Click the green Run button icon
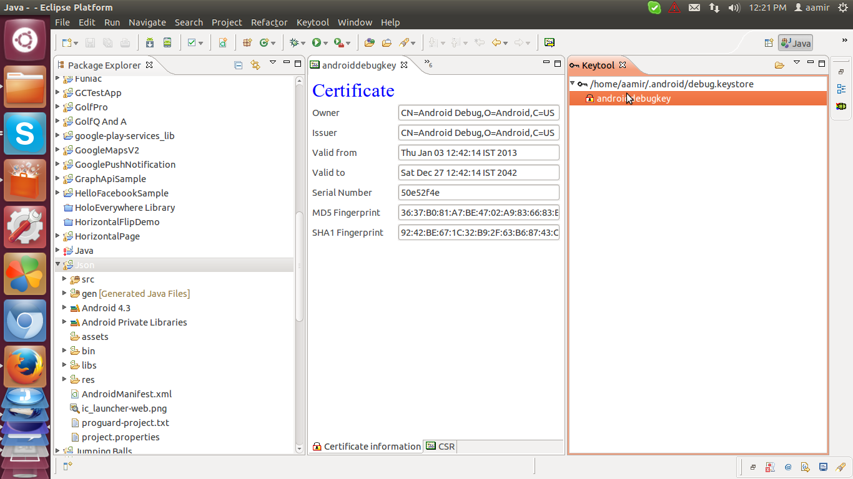853x479 pixels. click(317, 42)
